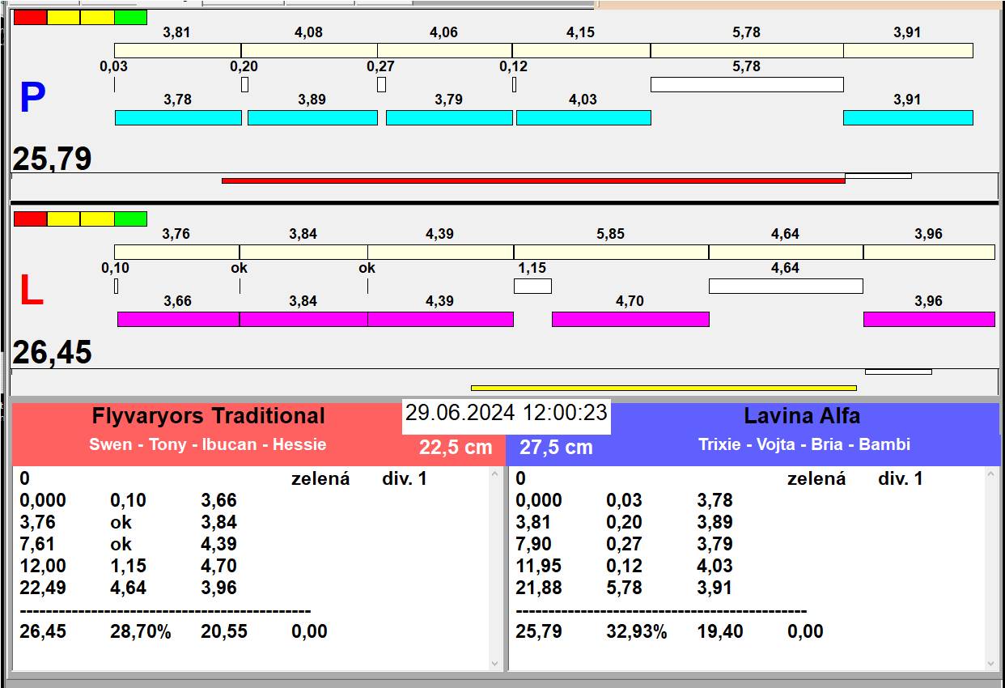Click zelená in the Flyvaryors results list

pyautogui.click(x=320, y=478)
